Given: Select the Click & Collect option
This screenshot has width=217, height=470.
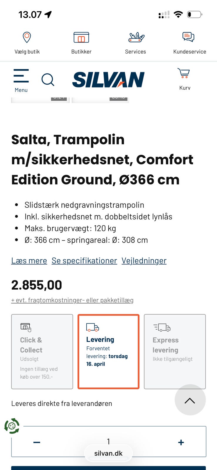Looking at the screenshot, I should (42, 351).
